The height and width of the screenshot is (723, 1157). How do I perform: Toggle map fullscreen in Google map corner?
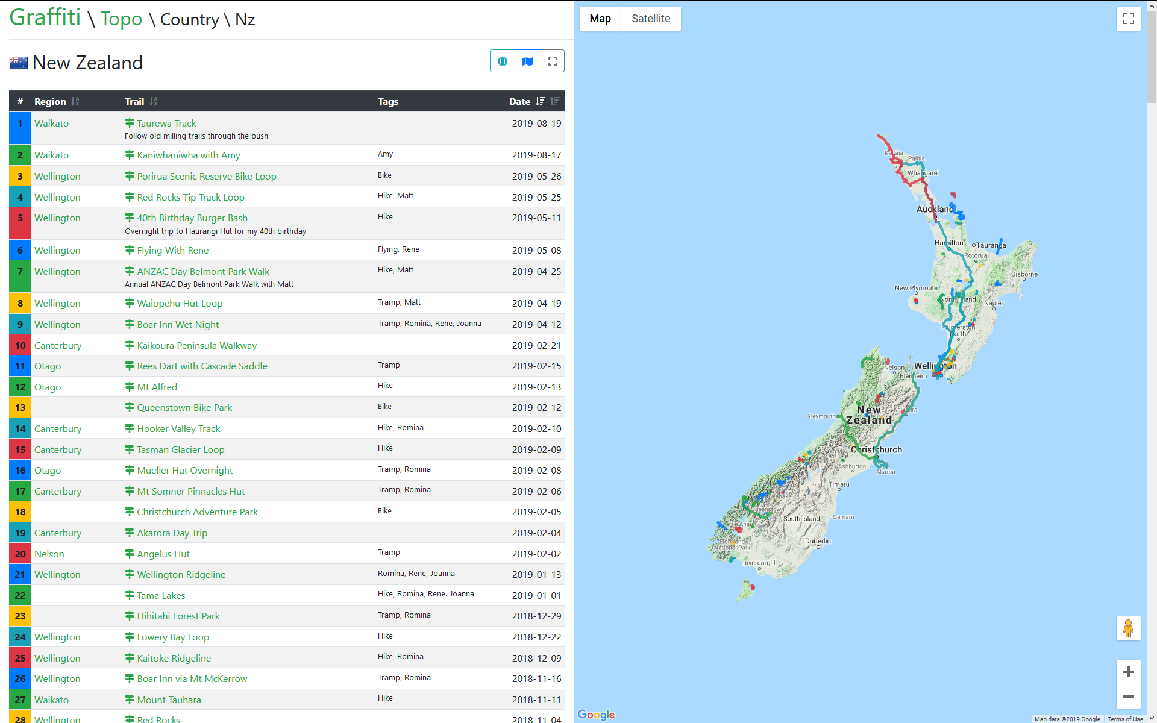pos(1128,19)
